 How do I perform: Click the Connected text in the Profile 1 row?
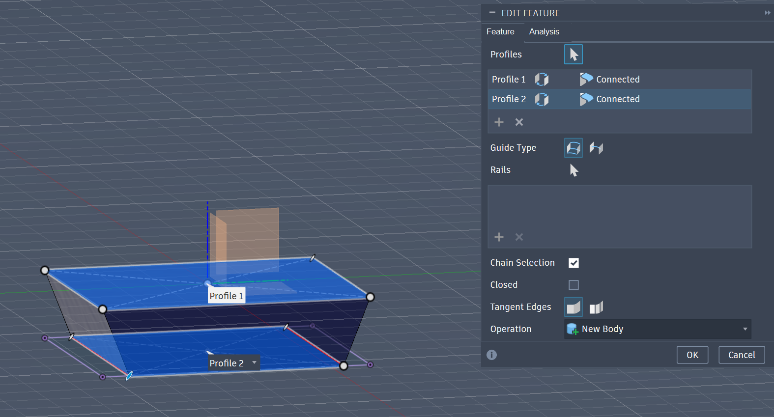[618, 80]
